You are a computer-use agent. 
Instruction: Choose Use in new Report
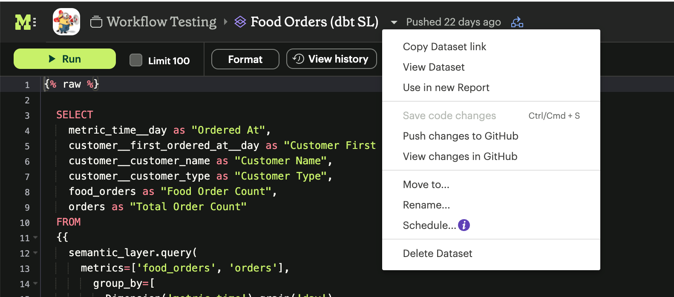click(x=446, y=88)
